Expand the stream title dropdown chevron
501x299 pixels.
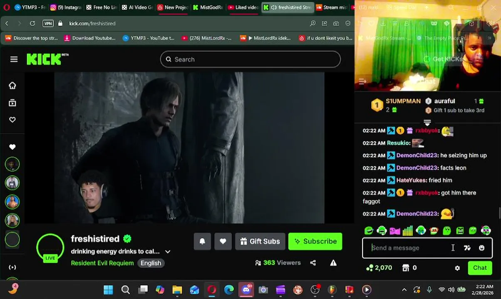168,252
